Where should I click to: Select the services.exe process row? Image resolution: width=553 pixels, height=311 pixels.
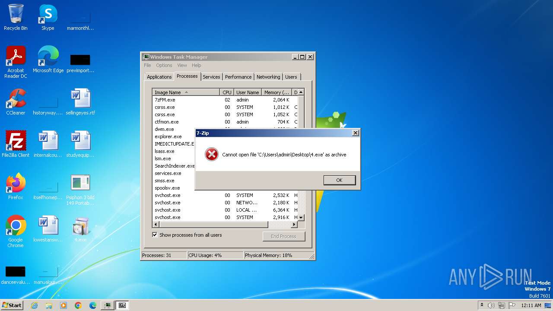point(174,173)
